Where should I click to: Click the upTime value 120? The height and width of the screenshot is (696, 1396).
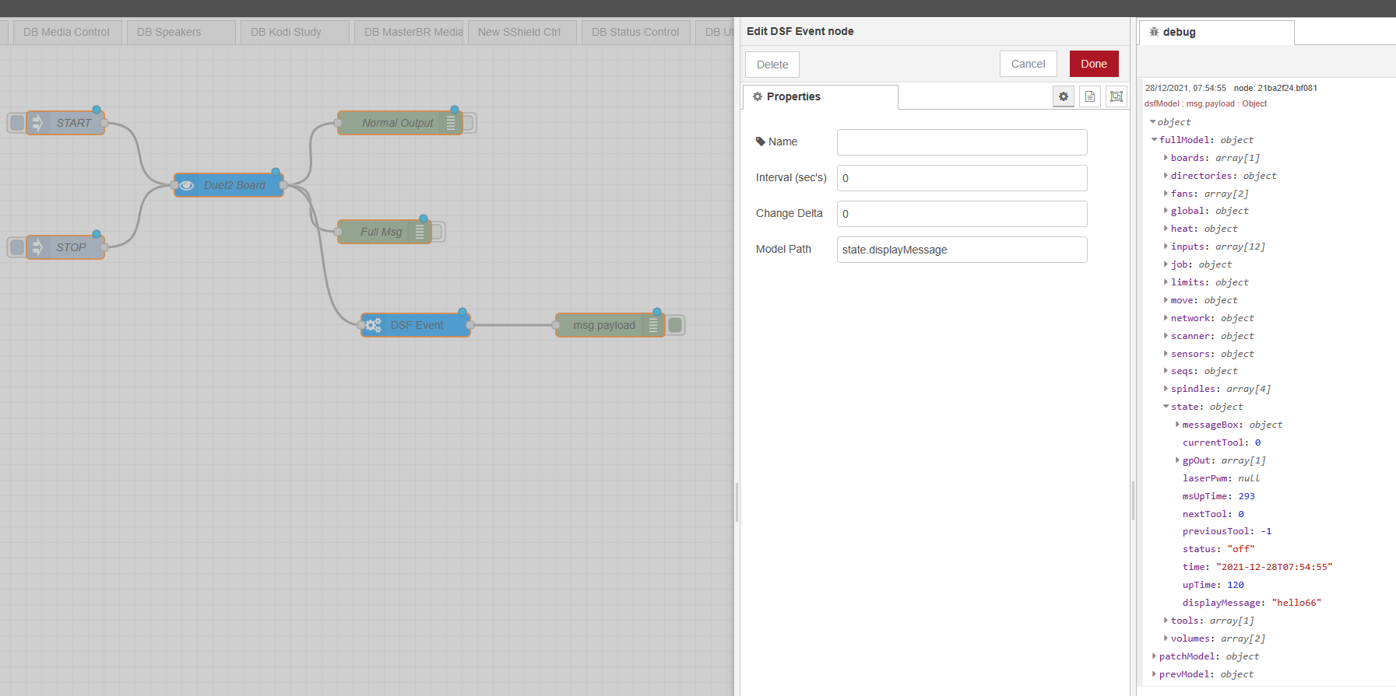1236,585
